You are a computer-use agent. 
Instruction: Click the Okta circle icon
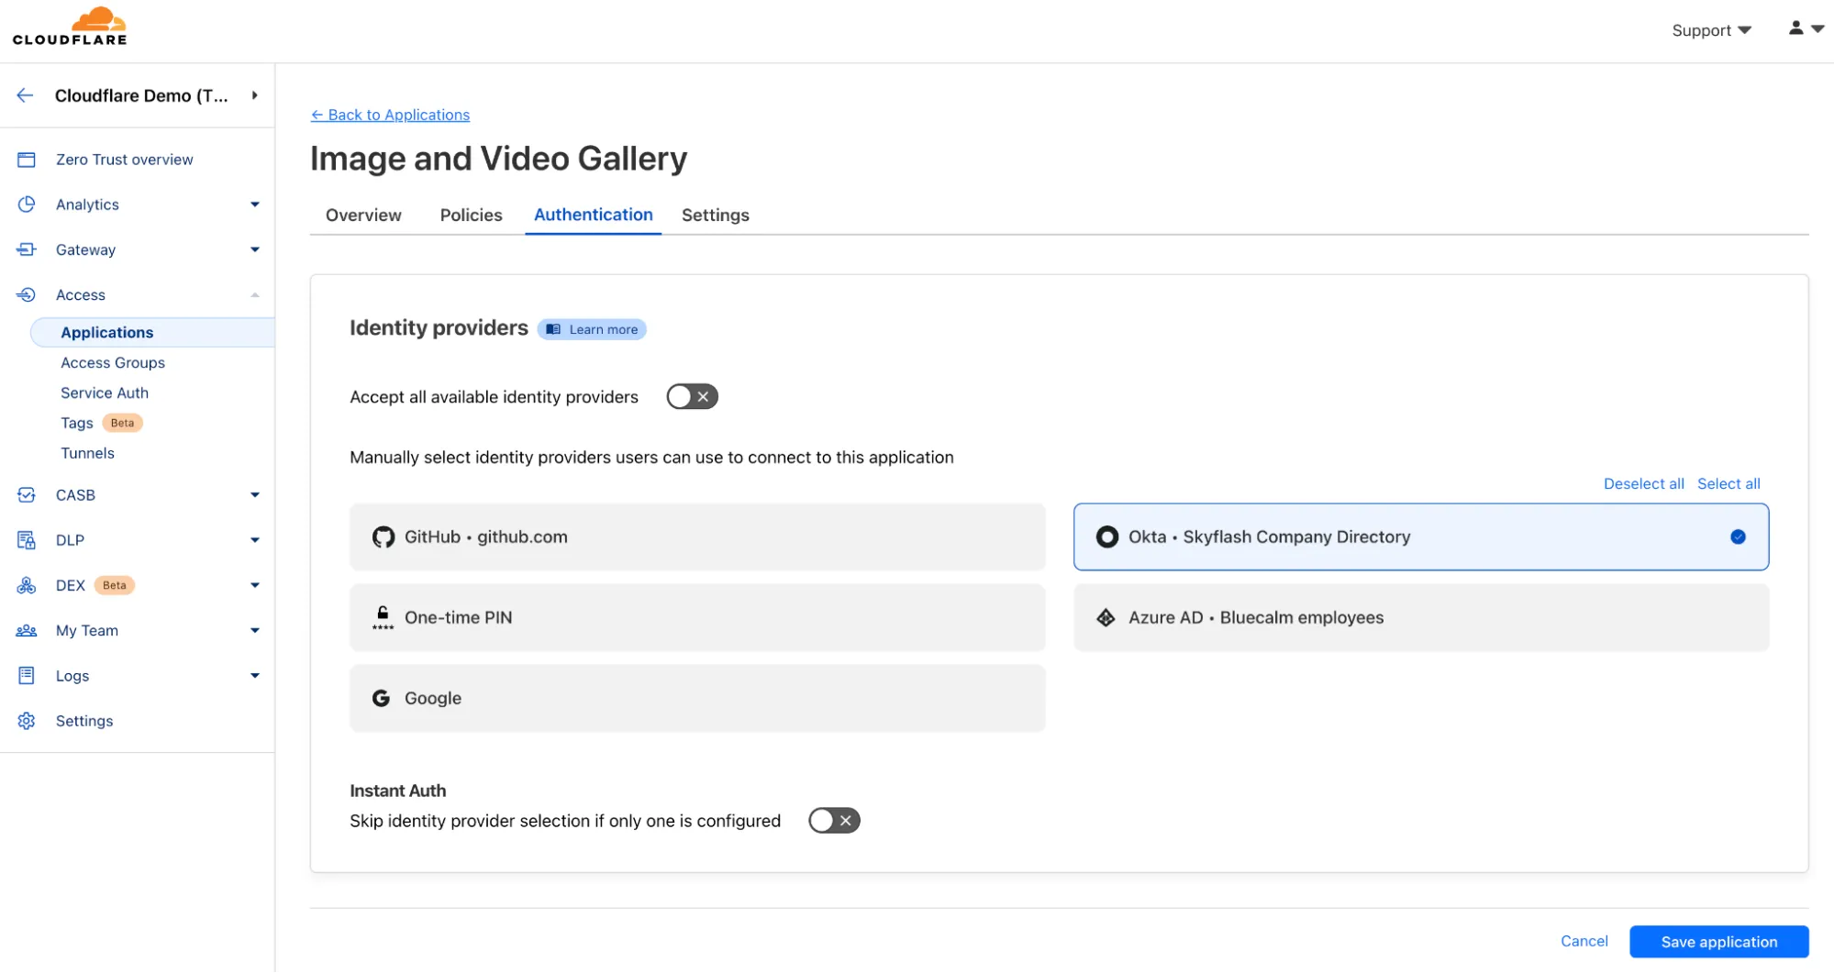pos(1106,536)
